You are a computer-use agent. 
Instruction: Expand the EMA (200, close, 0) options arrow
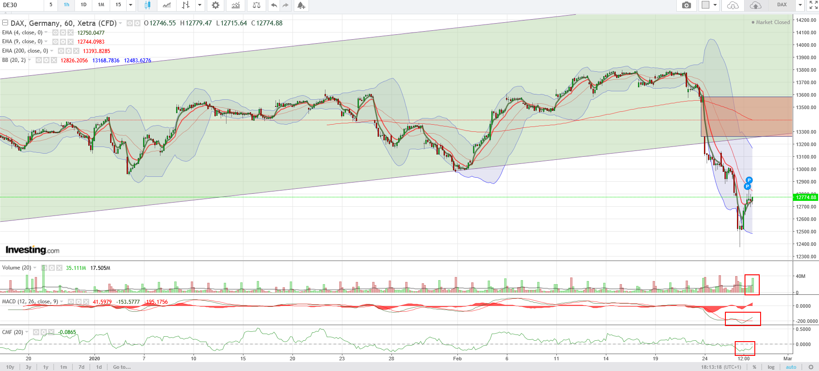52,51
